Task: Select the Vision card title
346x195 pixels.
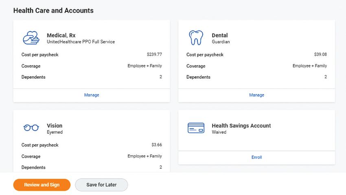Action: pyautogui.click(x=55, y=126)
